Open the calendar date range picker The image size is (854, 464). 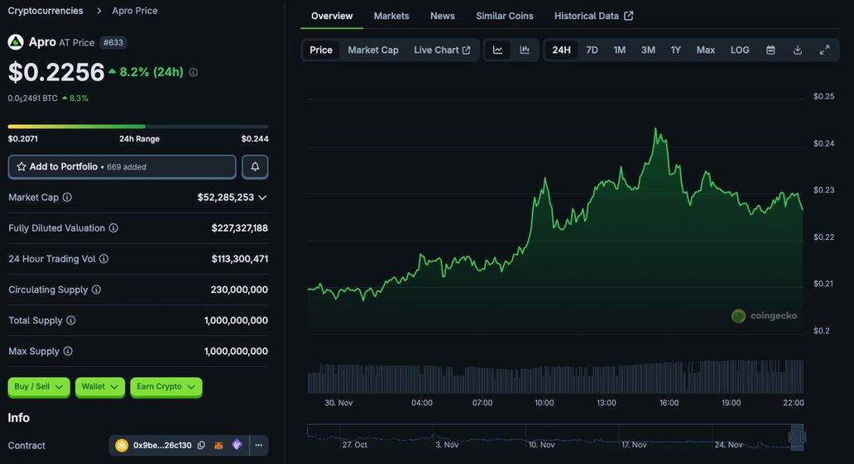770,50
